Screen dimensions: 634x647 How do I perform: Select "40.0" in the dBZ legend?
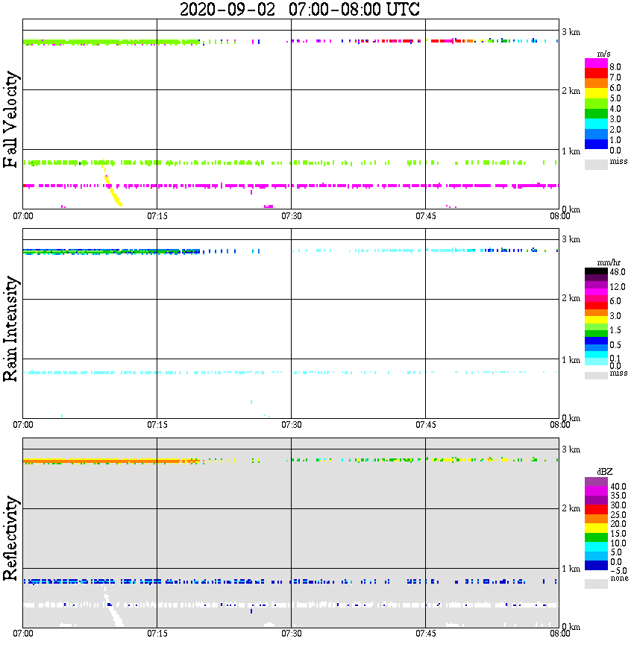pos(618,487)
